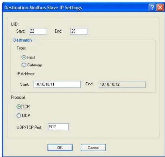Dismiss the dialog with Cancel button
The width and height of the screenshot is (165, 157).
93,147
